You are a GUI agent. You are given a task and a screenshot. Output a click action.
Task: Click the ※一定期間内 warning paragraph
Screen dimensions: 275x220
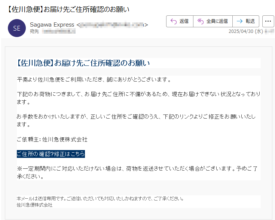[137, 172]
